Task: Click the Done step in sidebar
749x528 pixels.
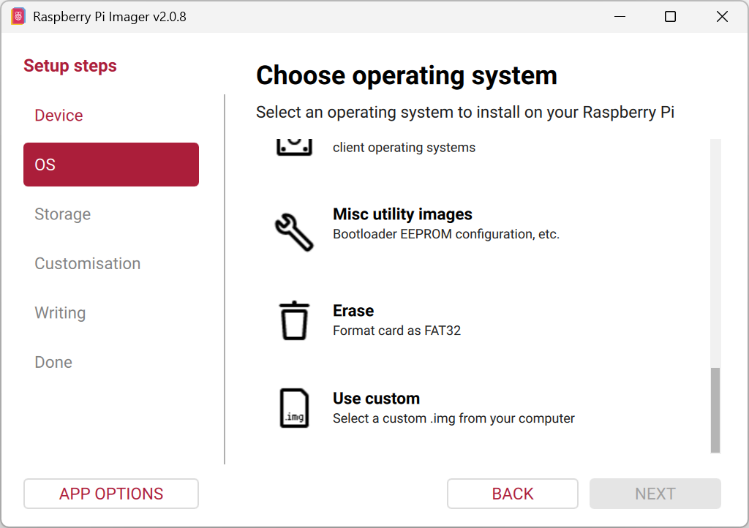Action: 111,362
